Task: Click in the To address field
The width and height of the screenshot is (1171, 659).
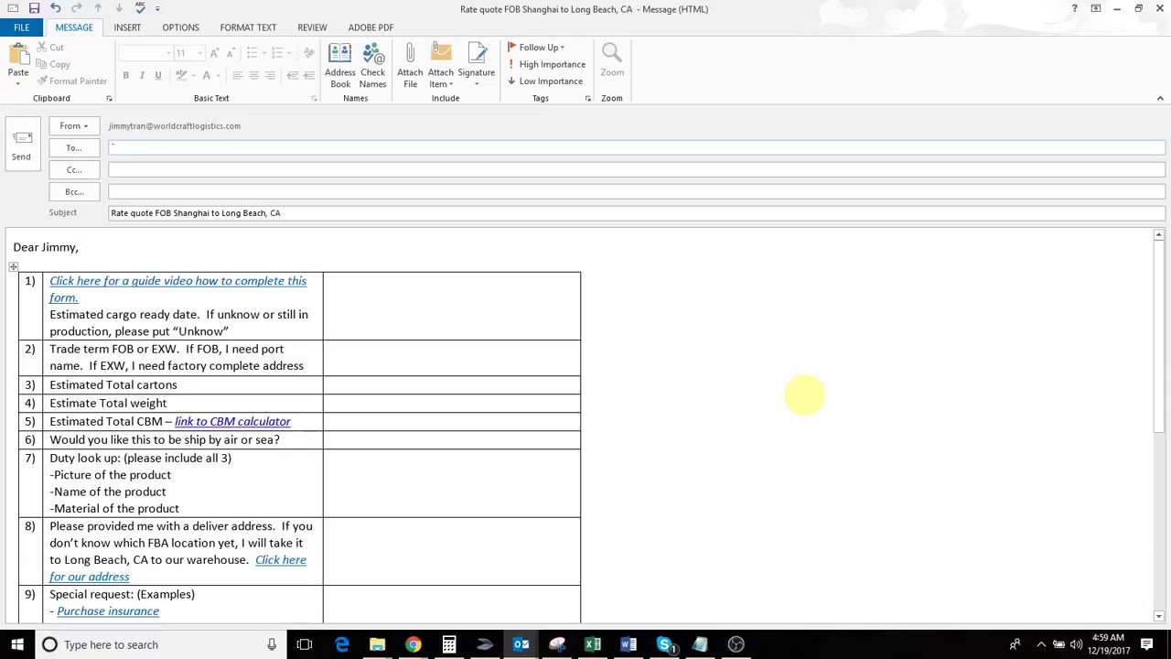Action: click(x=637, y=147)
